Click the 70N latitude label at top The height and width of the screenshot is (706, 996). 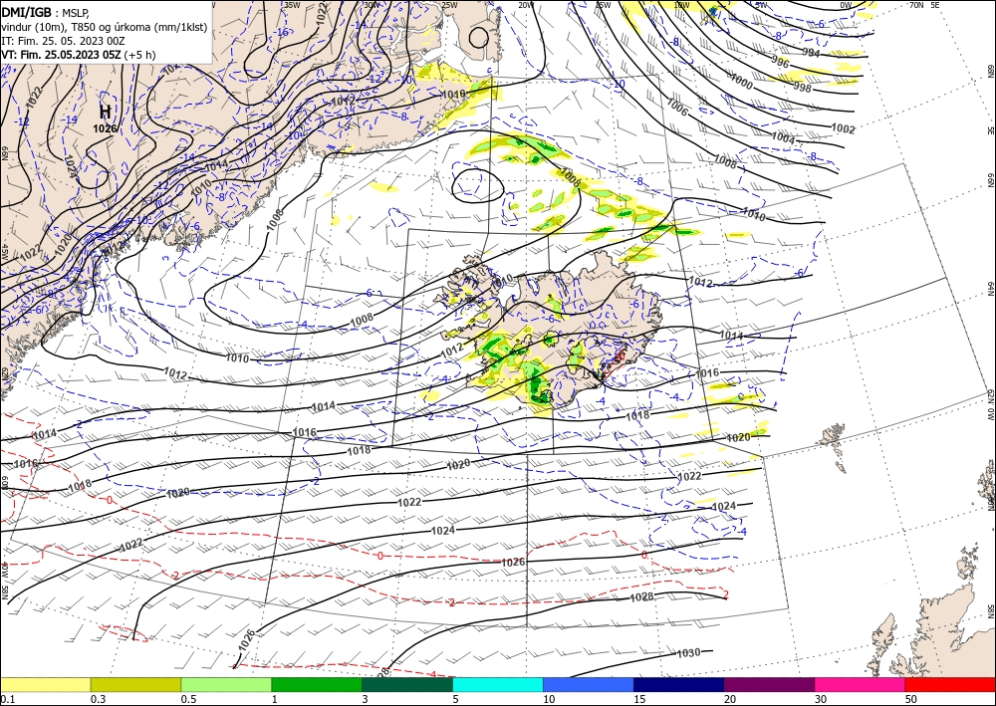click(916, 4)
